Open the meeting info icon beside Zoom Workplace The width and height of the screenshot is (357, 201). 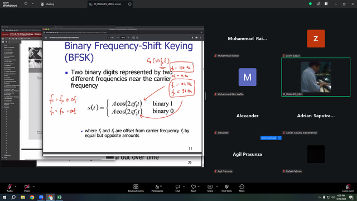(x=26, y=4)
